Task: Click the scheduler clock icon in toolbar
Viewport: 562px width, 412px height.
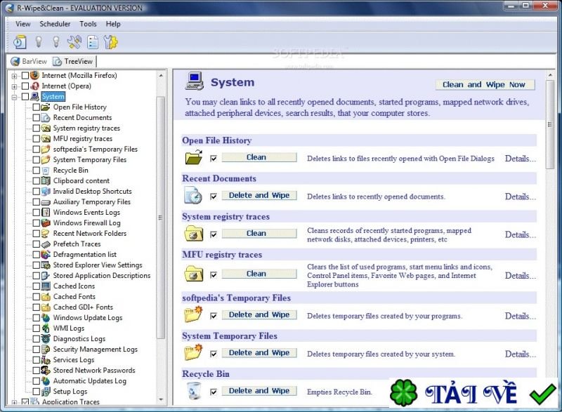Action: click(20, 41)
